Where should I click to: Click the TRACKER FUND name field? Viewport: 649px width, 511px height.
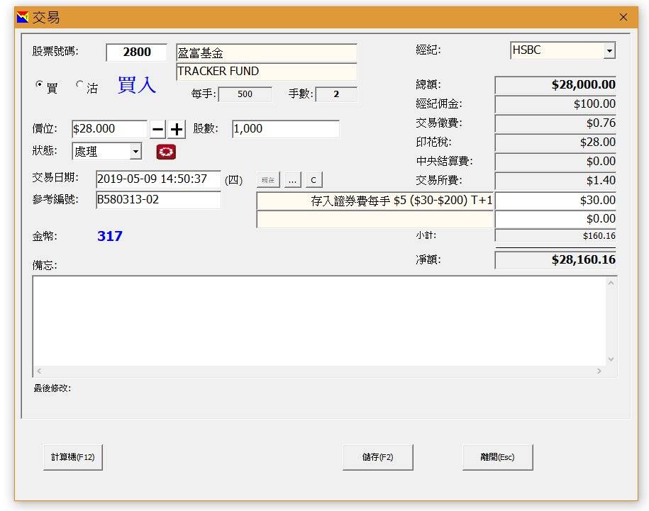pyautogui.click(x=266, y=72)
